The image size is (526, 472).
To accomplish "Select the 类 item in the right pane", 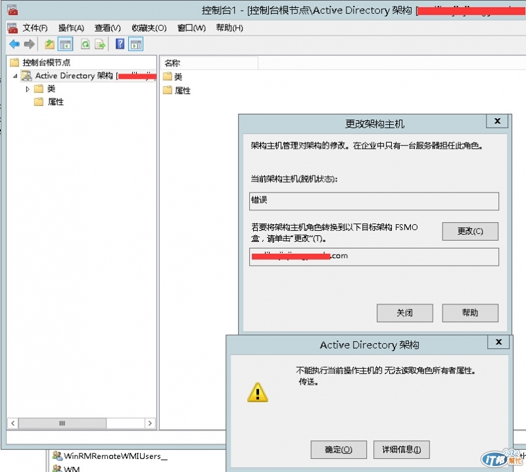I will [173, 77].
